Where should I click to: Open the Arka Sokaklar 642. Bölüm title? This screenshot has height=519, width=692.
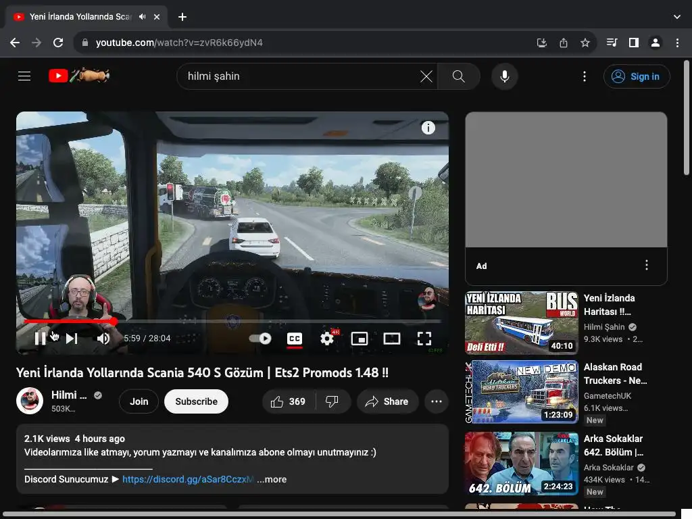tap(614, 445)
